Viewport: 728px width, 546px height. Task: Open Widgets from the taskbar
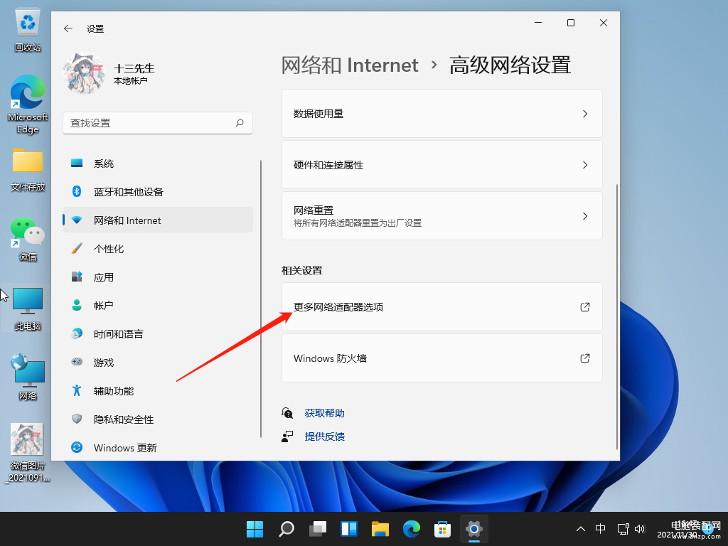[x=348, y=529]
